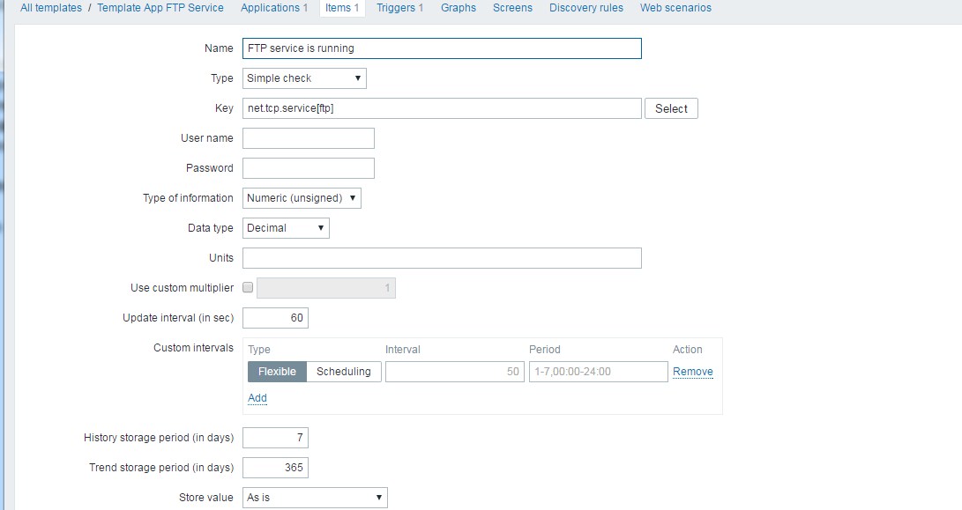This screenshot has width=962, height=510.
Task: Open the Store value dropdown
Action: (x=315, y=498)
